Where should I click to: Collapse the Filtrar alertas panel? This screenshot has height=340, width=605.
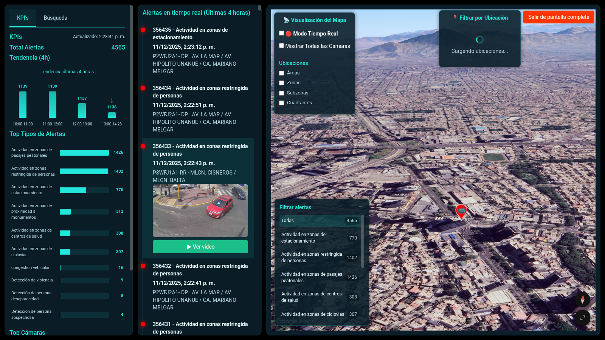[360, 207]
